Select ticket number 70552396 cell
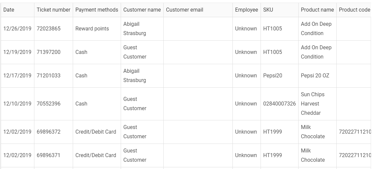The width and height of the screenshot is (372, 169). click(x=49, y=104)
